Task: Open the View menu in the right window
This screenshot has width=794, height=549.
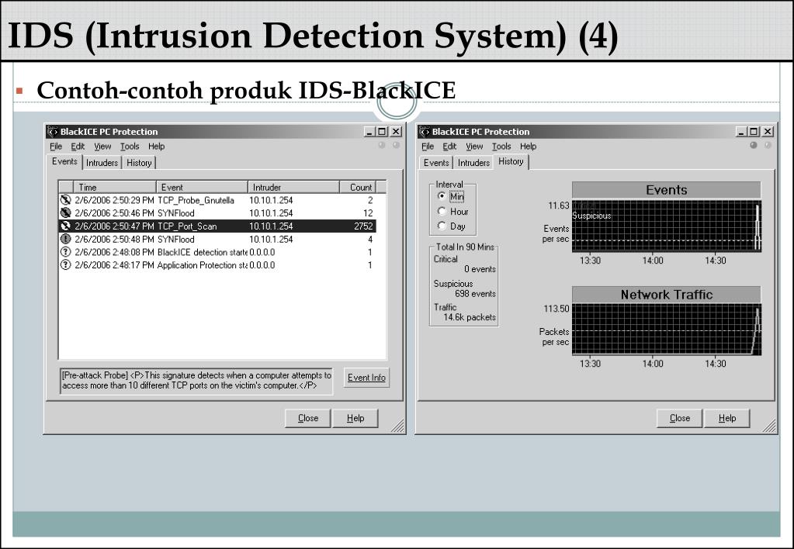Action: (474, 147)
